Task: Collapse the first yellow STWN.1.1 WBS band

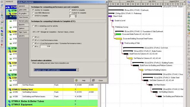Action: coord(8,14)
